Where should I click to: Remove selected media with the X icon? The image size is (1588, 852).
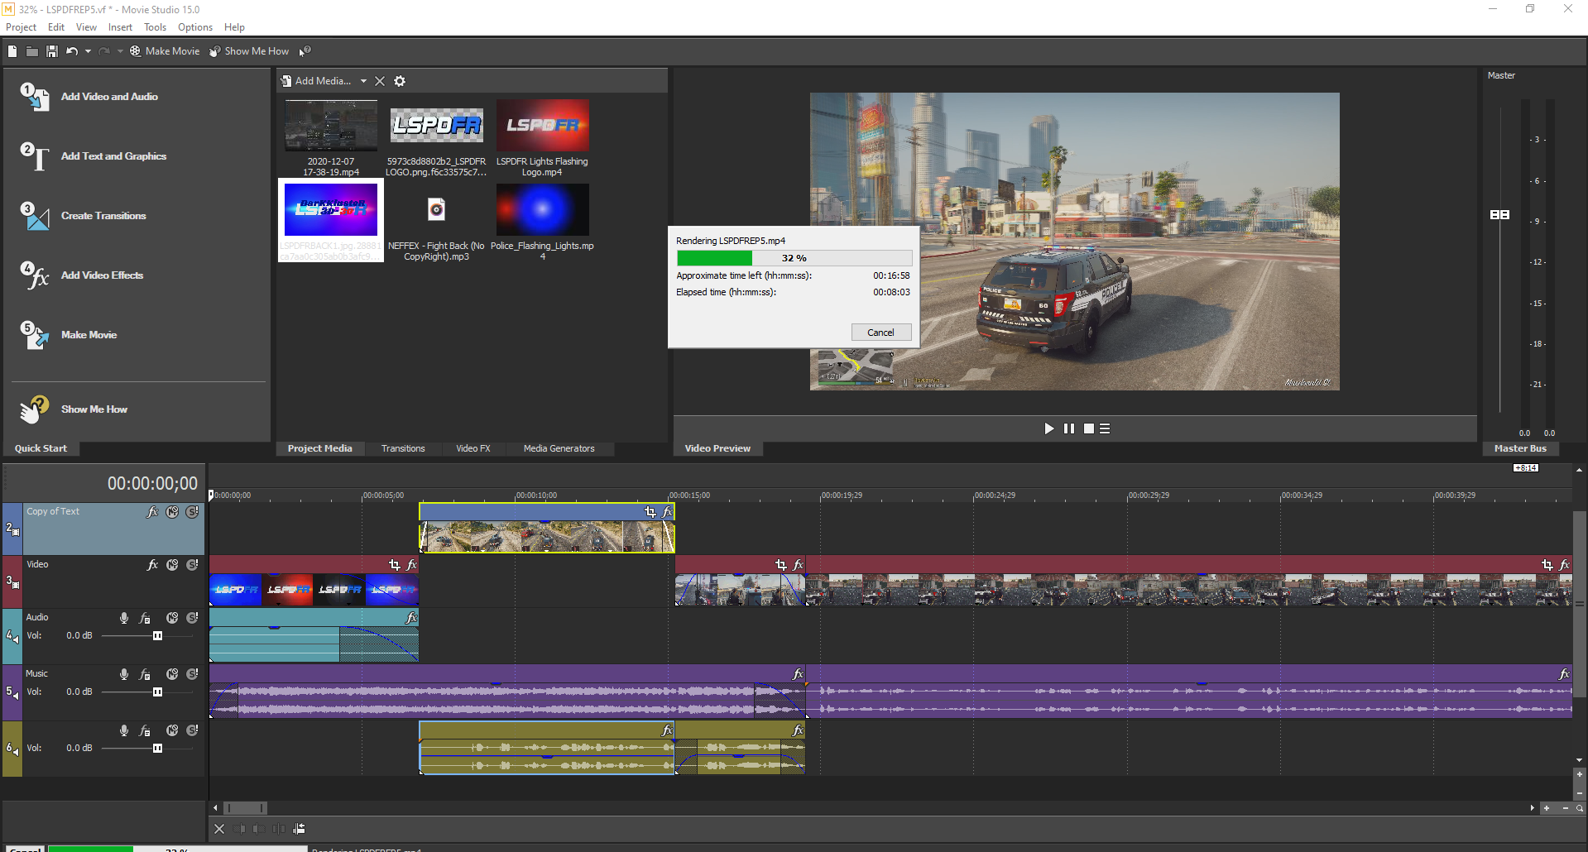(x=380, y=81)
